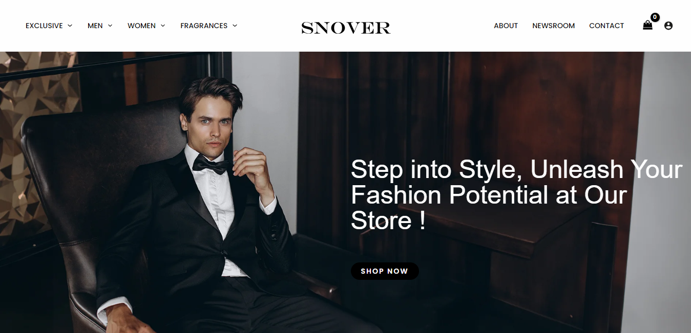Image resolution: width=691 pixels, height=333 pixels.
Task: Click the black bow tie in the photo
Action: [x=212, y=165]
